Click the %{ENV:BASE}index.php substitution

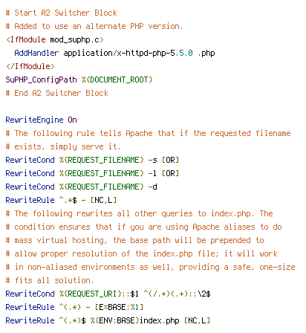(134, 320)
